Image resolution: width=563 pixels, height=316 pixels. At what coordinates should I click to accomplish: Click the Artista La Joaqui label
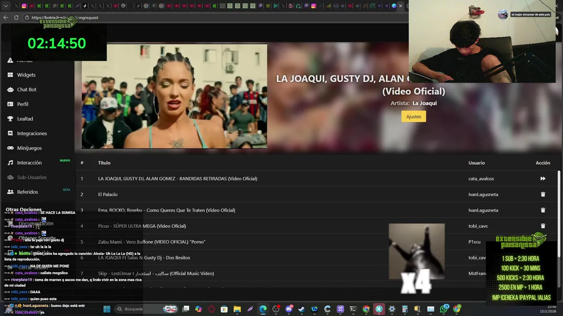coord(413,103)
